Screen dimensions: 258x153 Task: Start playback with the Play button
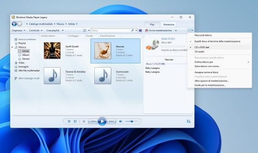coord(102,121)
